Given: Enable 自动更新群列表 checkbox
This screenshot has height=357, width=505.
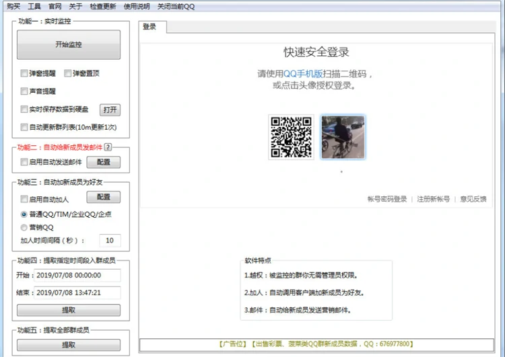Looking at the screenshot, I should click(24, 127).
